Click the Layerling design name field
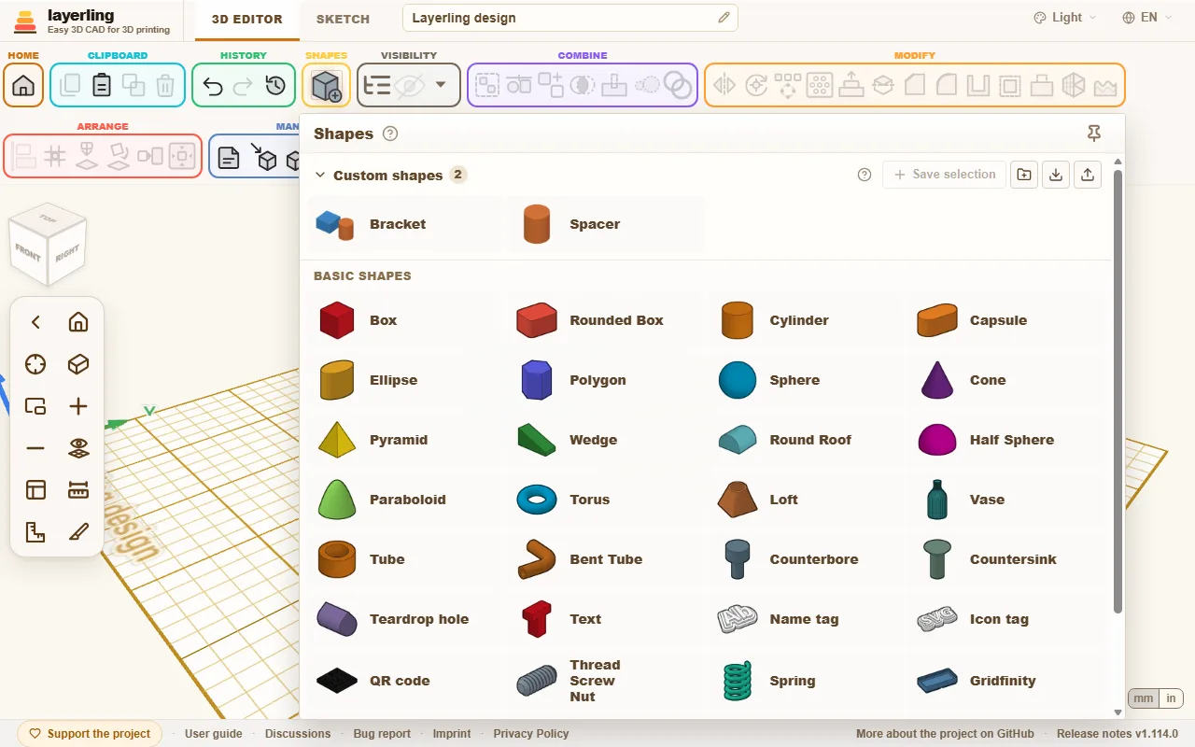The width and height of the screenshot is (1195, 747). click(x=570, y=18)
